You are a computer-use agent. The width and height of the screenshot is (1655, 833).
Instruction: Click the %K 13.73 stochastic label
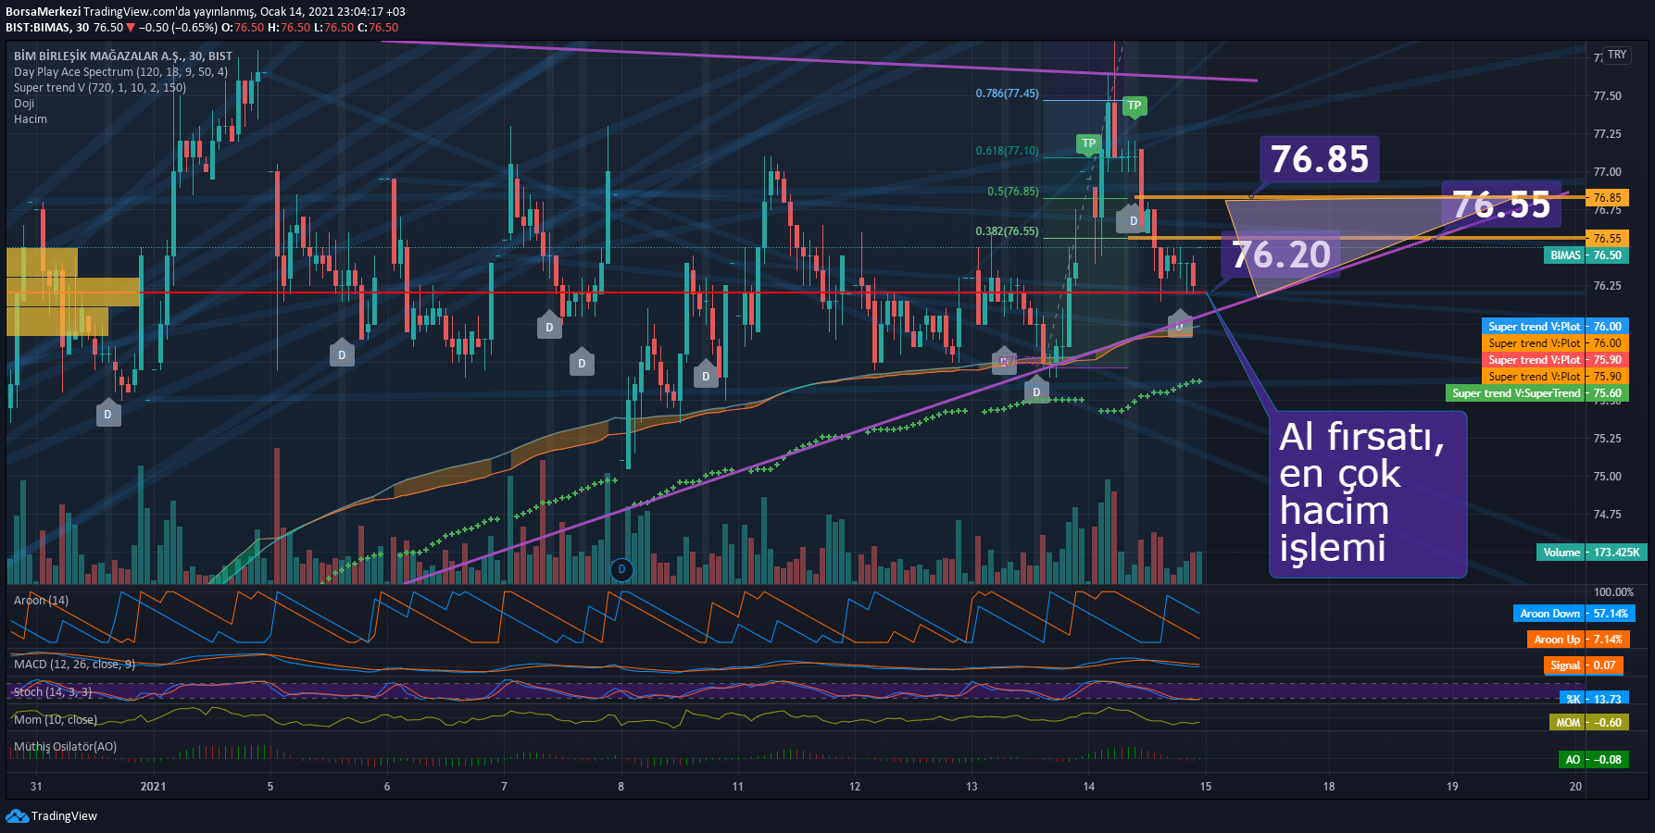(x=1594, y=699)
